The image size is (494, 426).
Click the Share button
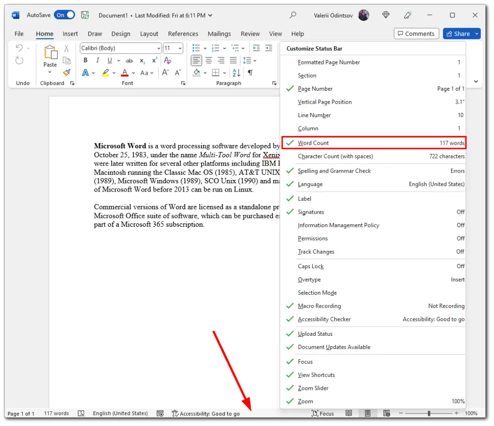(x=458, y=33)
